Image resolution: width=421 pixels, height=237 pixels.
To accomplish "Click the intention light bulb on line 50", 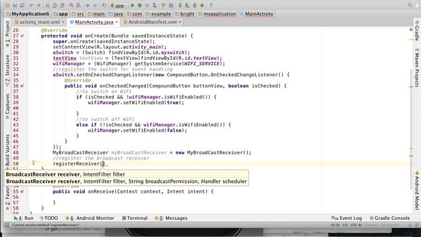I will [x=34, y=163].
